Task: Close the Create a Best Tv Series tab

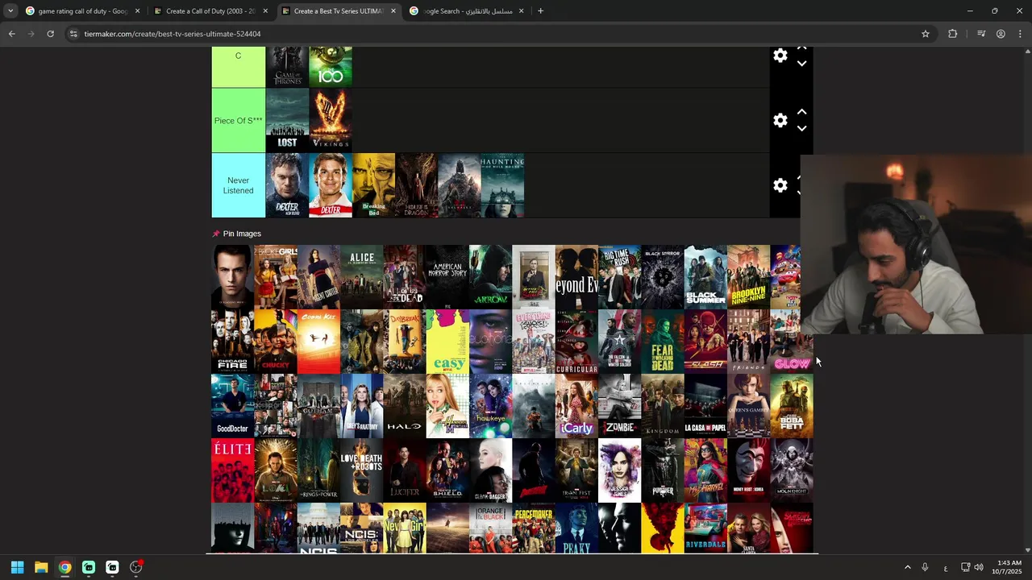Action: [393, 11]
